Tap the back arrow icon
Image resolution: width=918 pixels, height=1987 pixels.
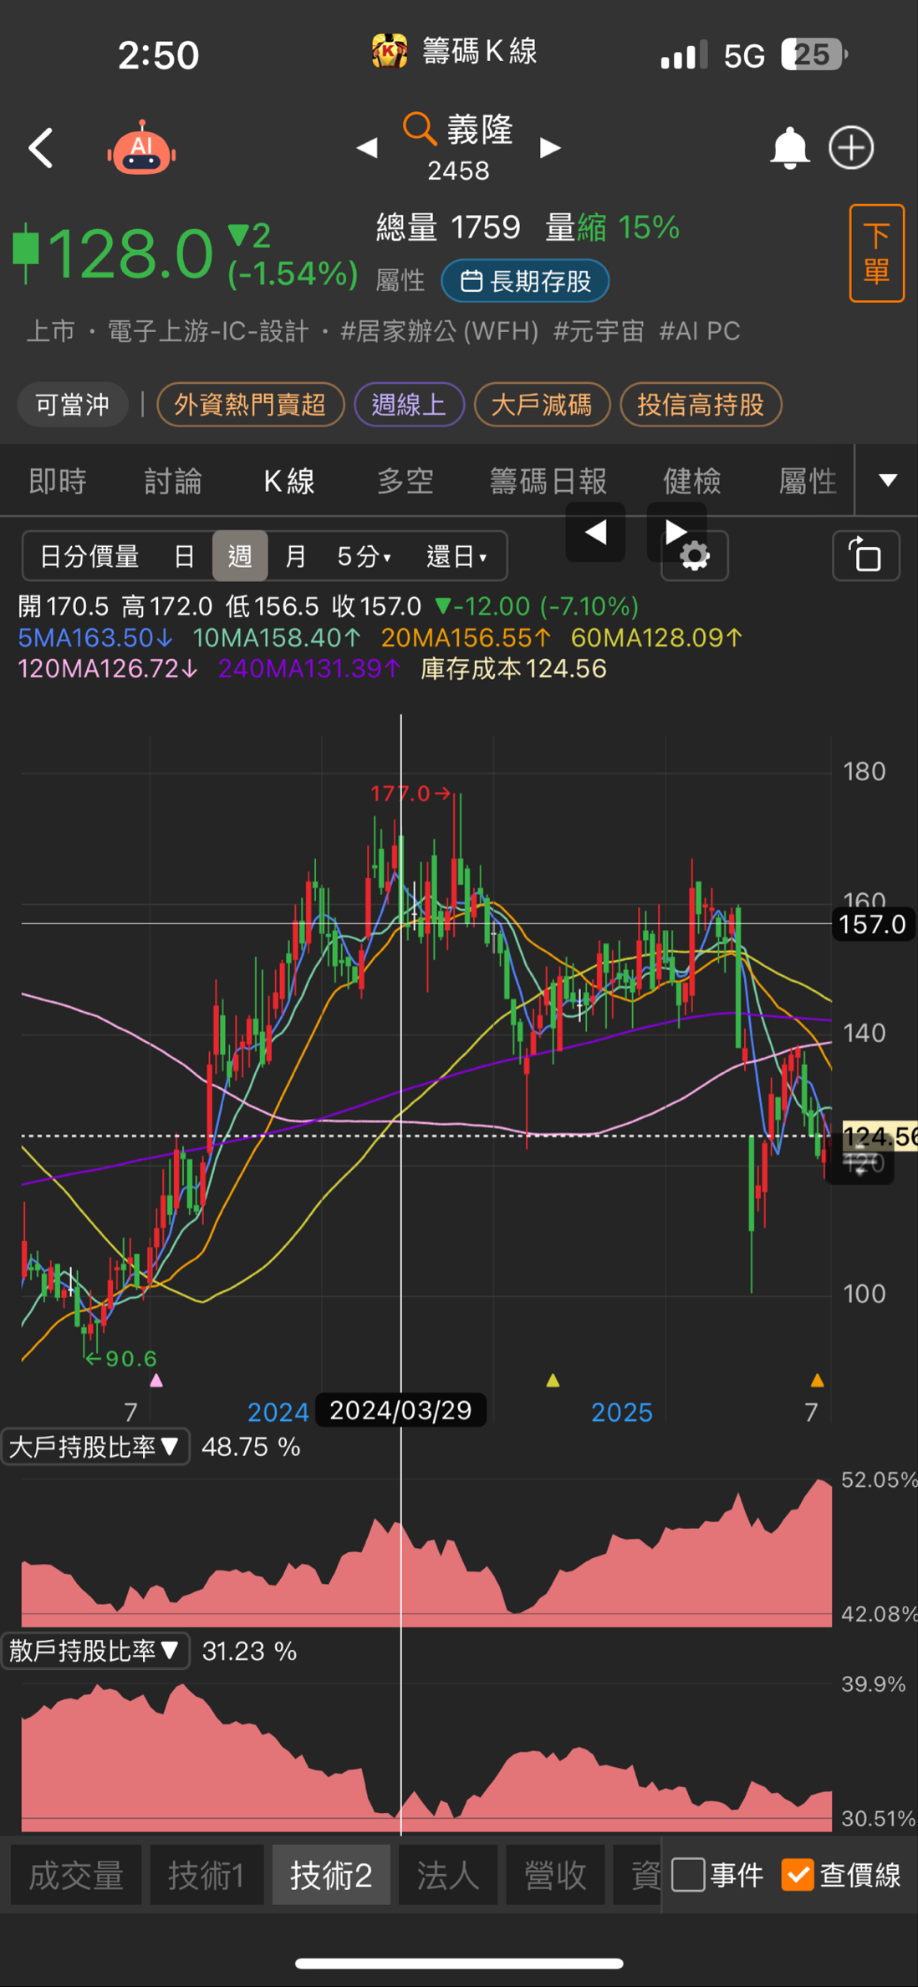(41, 149)
